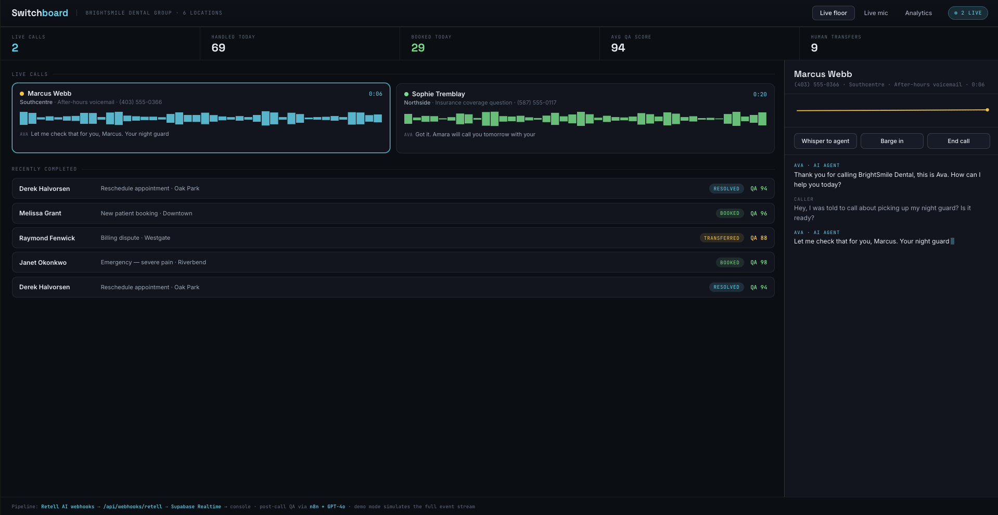Click the BOOKED badge on Melissa Grant's row
998x515 pixels.
tap(730, 213)
